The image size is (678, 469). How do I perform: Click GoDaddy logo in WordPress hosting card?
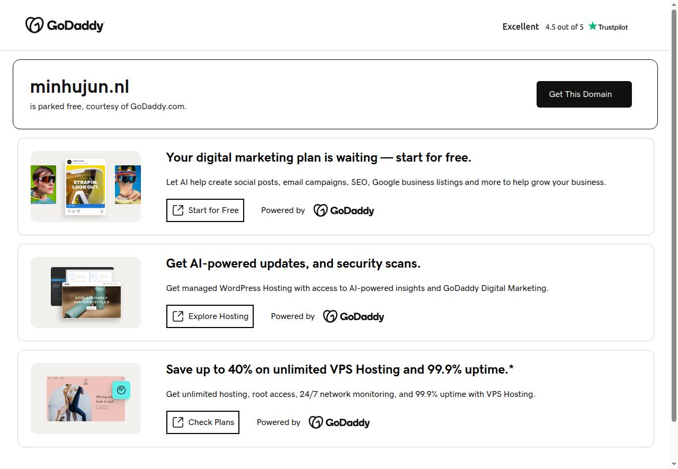[353, 316]
